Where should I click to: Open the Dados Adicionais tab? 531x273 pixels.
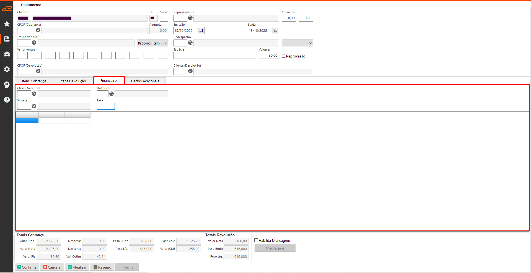(145, 81)
